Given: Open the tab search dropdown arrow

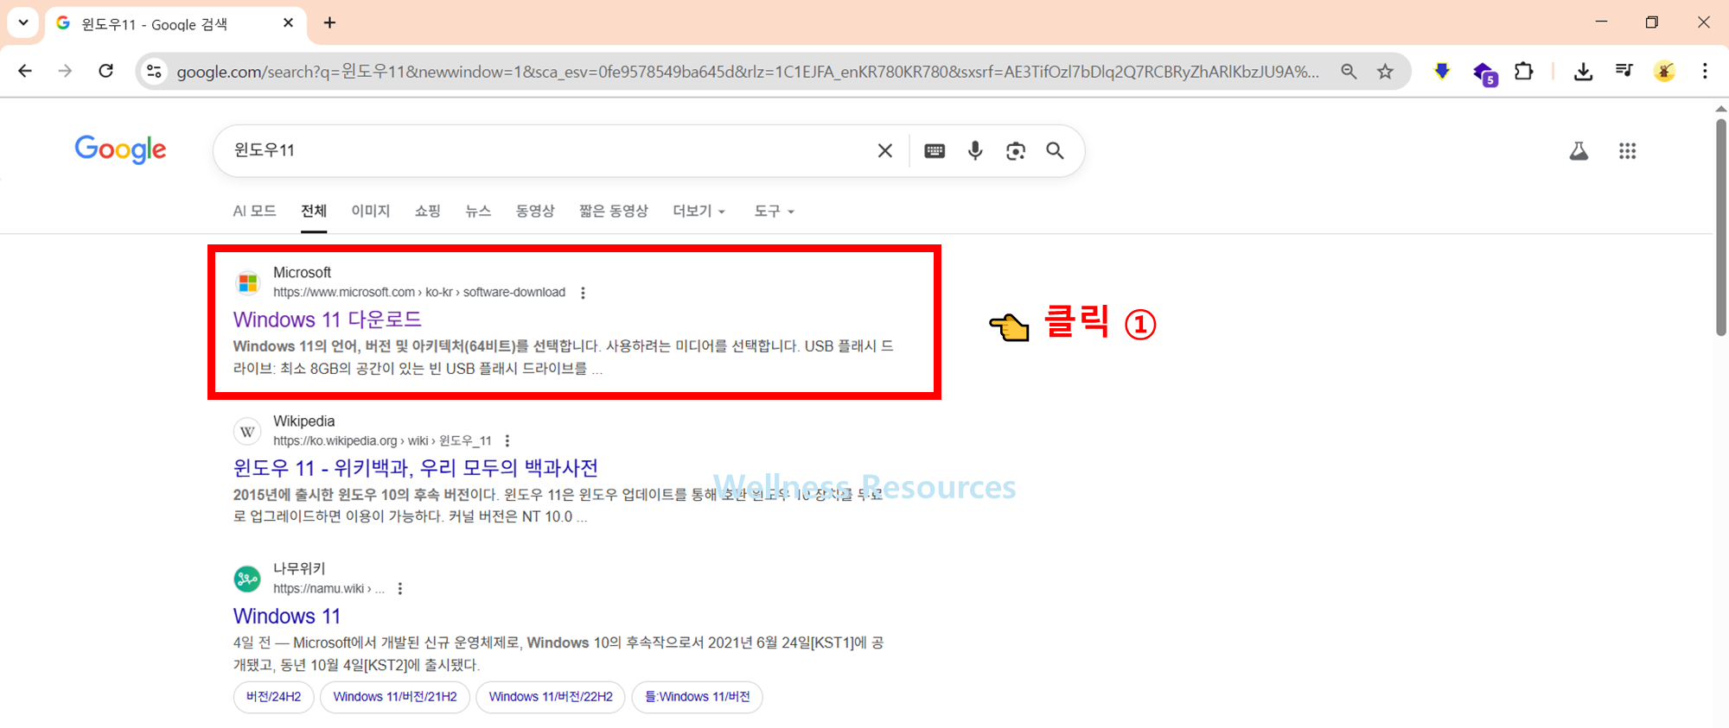Looking at the screenshot, I should click(23, 22).
